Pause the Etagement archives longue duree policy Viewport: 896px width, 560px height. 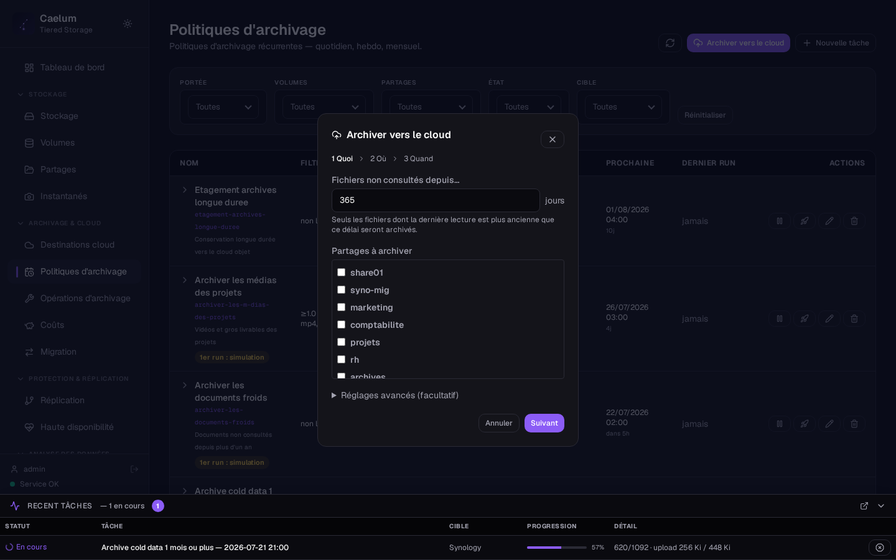(x=780, y=221)
